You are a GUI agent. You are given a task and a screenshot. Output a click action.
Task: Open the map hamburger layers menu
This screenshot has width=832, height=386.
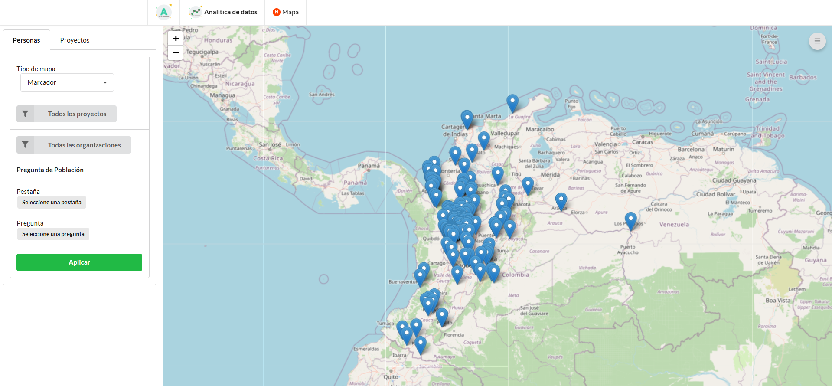point(817,41)
